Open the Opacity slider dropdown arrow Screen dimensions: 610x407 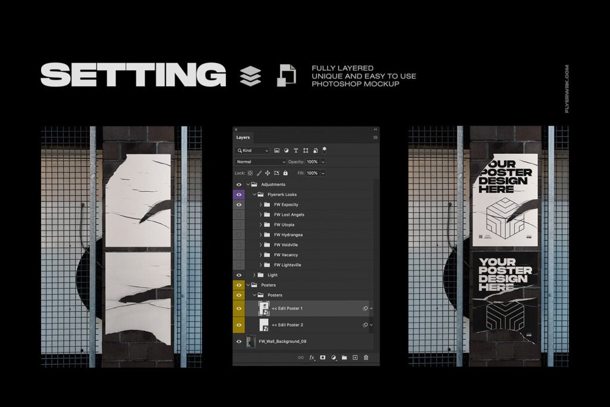click(x=323, y=162)
